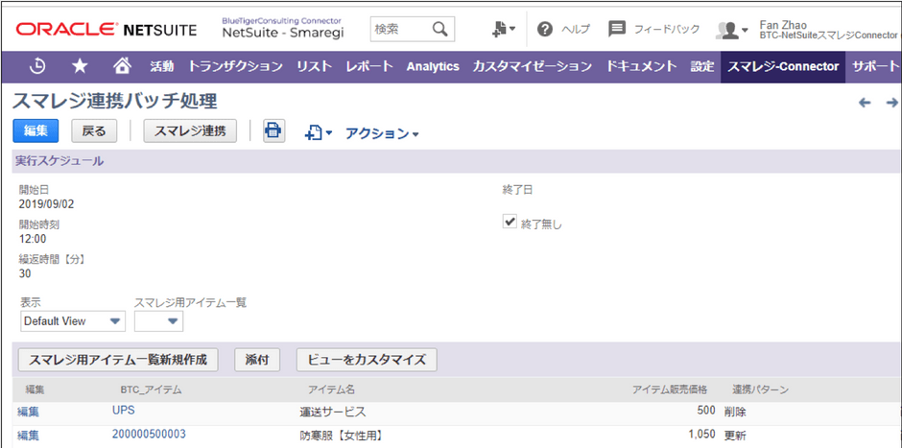
Task: Open the リスト menu
Action: pos(315,67)
